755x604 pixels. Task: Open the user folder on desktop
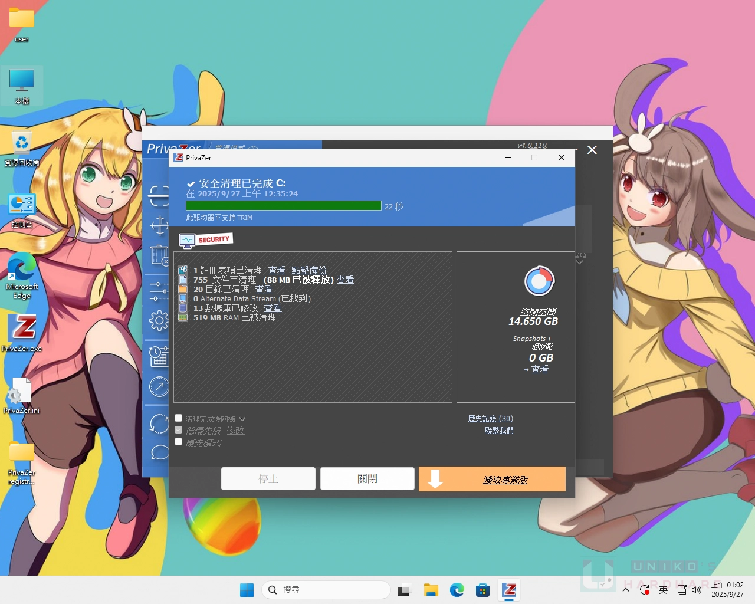22,25
